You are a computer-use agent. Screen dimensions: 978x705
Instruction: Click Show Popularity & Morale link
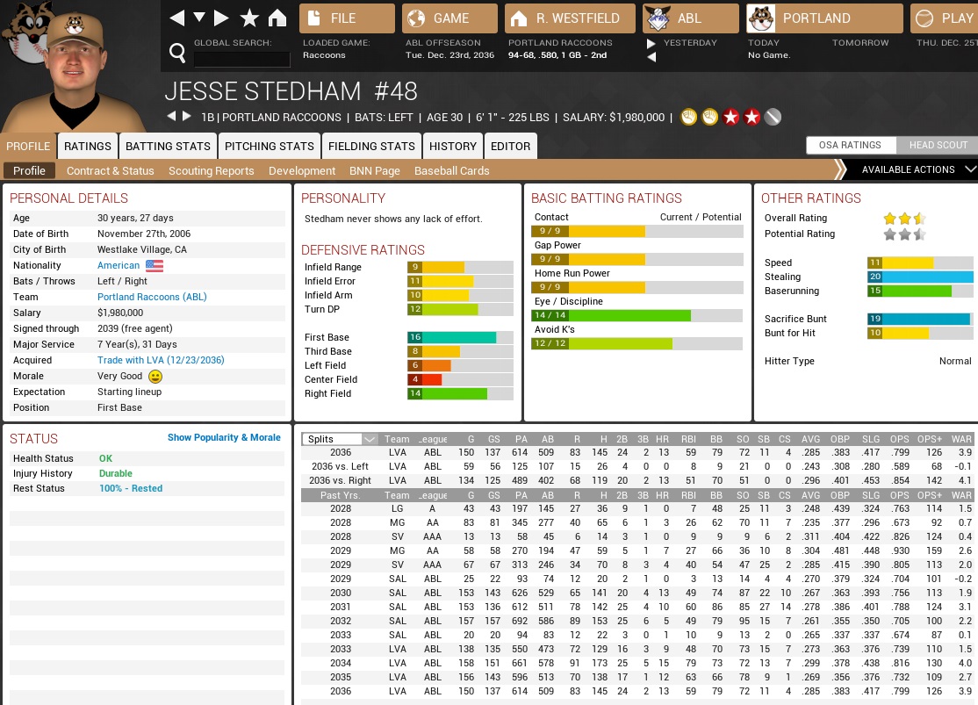pos(224,437)
